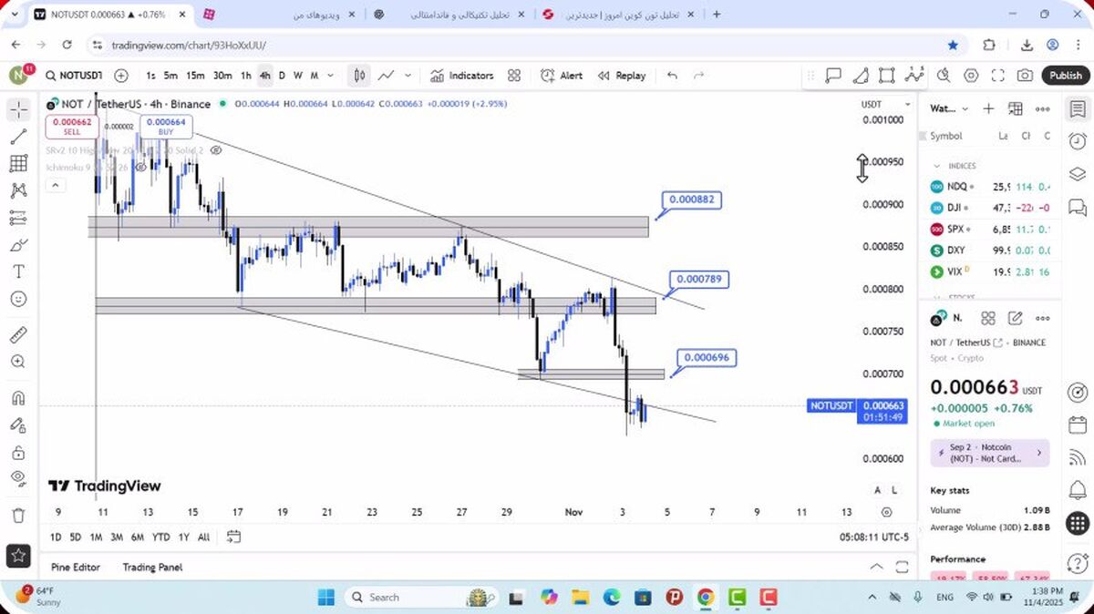The image size is (1094, 614).
Task: Toggle visibility of Ichimoku indicator
Action: [x=141, y=168]
